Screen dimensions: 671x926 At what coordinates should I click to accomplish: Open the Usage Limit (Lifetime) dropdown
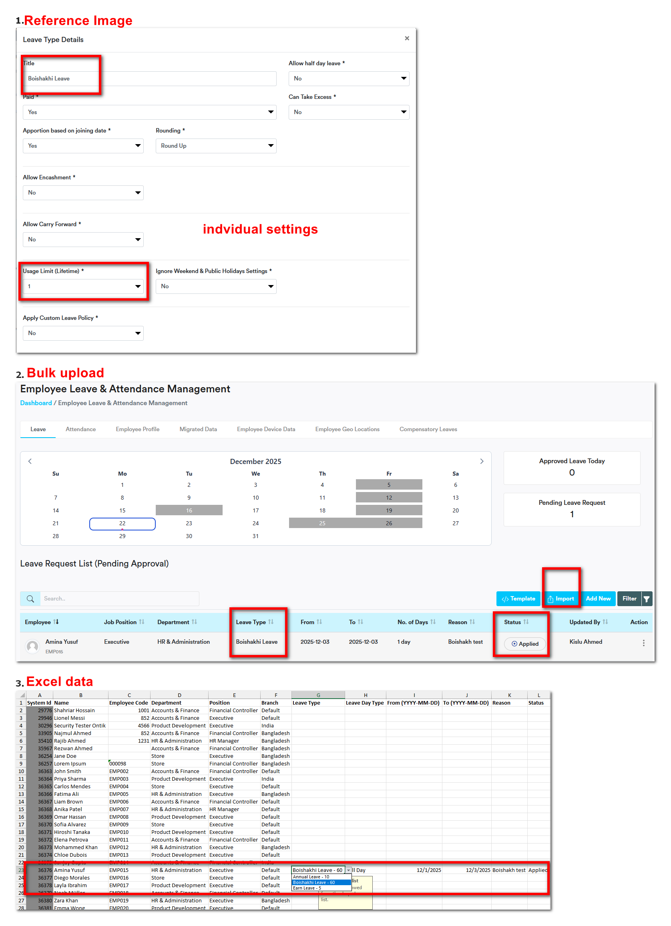pyautogui.click(x=83, y=286)
